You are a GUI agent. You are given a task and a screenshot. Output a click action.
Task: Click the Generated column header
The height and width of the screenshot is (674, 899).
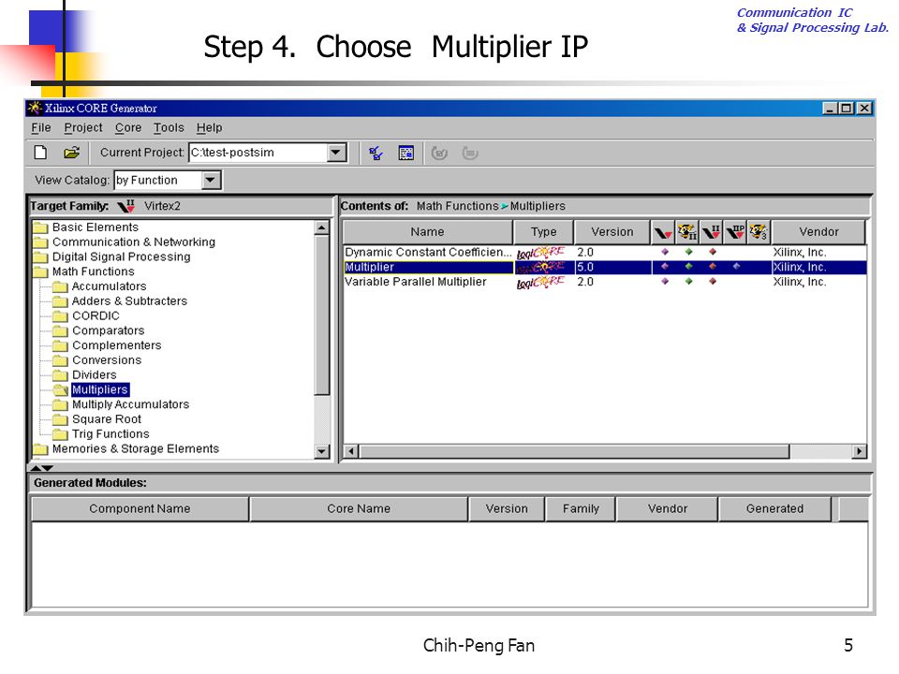tap(774, 509)
